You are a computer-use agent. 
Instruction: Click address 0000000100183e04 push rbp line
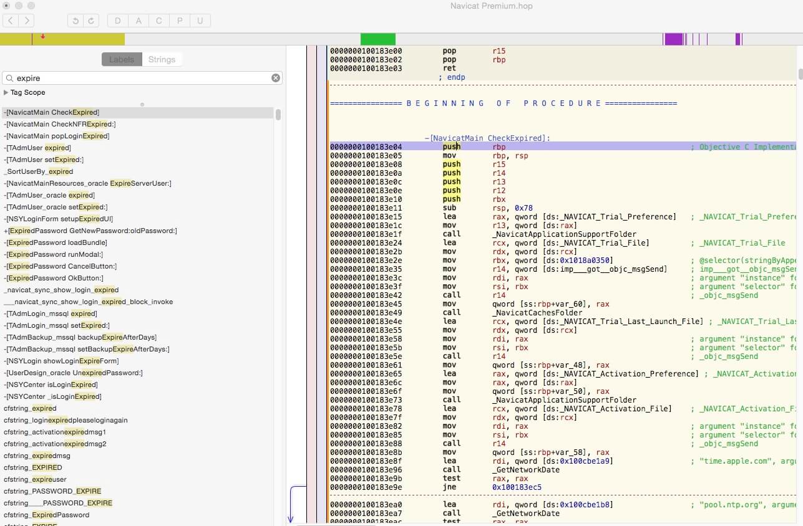point(562,146)
